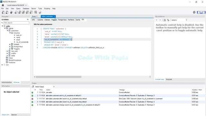Open the Scripting menu
206x116 pixels.
[47, 9]
